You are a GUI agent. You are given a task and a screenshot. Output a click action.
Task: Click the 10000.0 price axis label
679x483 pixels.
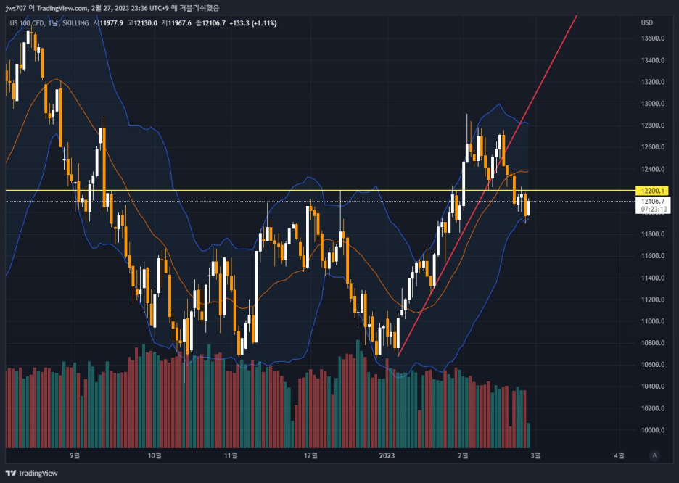[653, 430]
